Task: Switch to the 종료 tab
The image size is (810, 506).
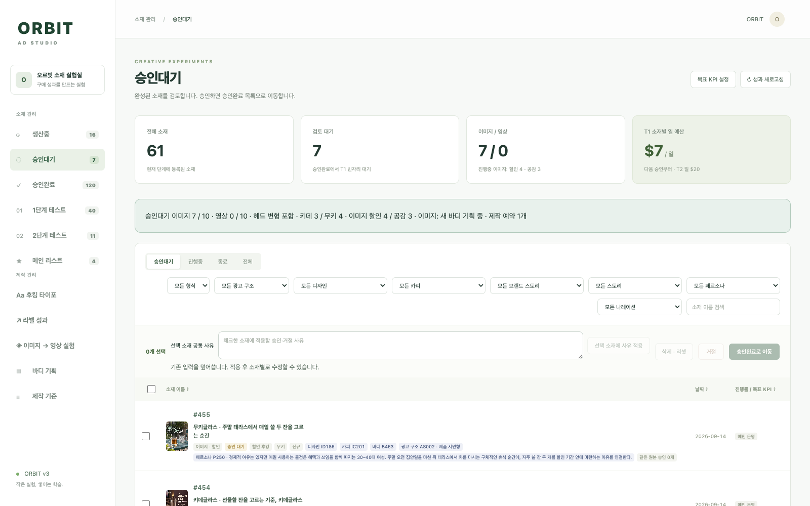Action: [223, 262]
